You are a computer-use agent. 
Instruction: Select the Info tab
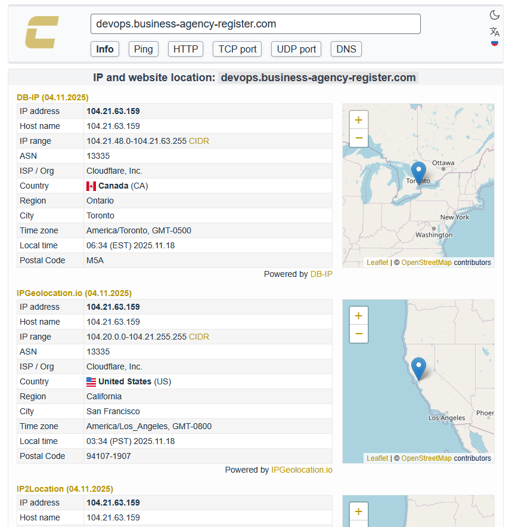coord(105,49)
